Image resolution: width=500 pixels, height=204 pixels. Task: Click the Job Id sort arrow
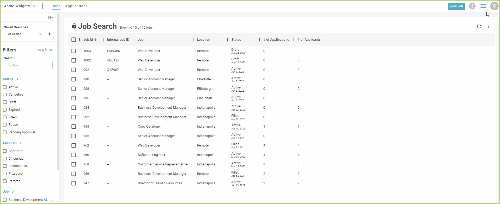pos(96,40)
